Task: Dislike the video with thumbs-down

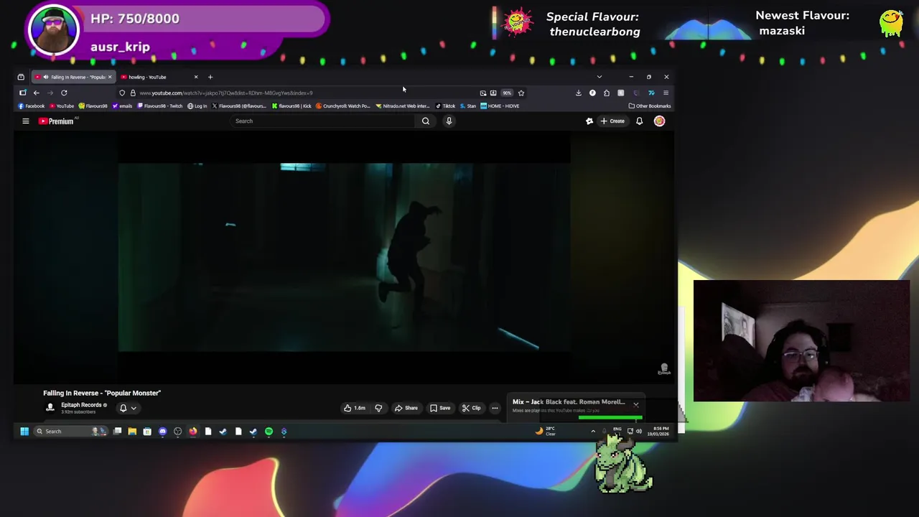Action: tap(378, 408)
